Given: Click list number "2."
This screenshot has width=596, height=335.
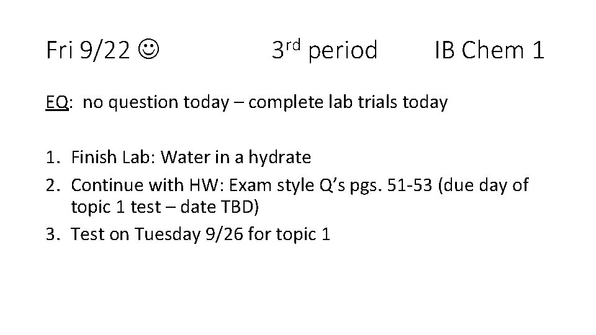Looking at the screenshot, I should point(53,184).
